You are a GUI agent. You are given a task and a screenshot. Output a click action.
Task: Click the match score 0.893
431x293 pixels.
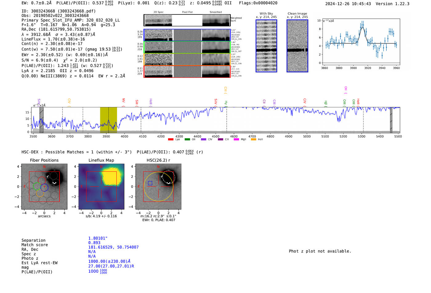[x=94, y=243]
